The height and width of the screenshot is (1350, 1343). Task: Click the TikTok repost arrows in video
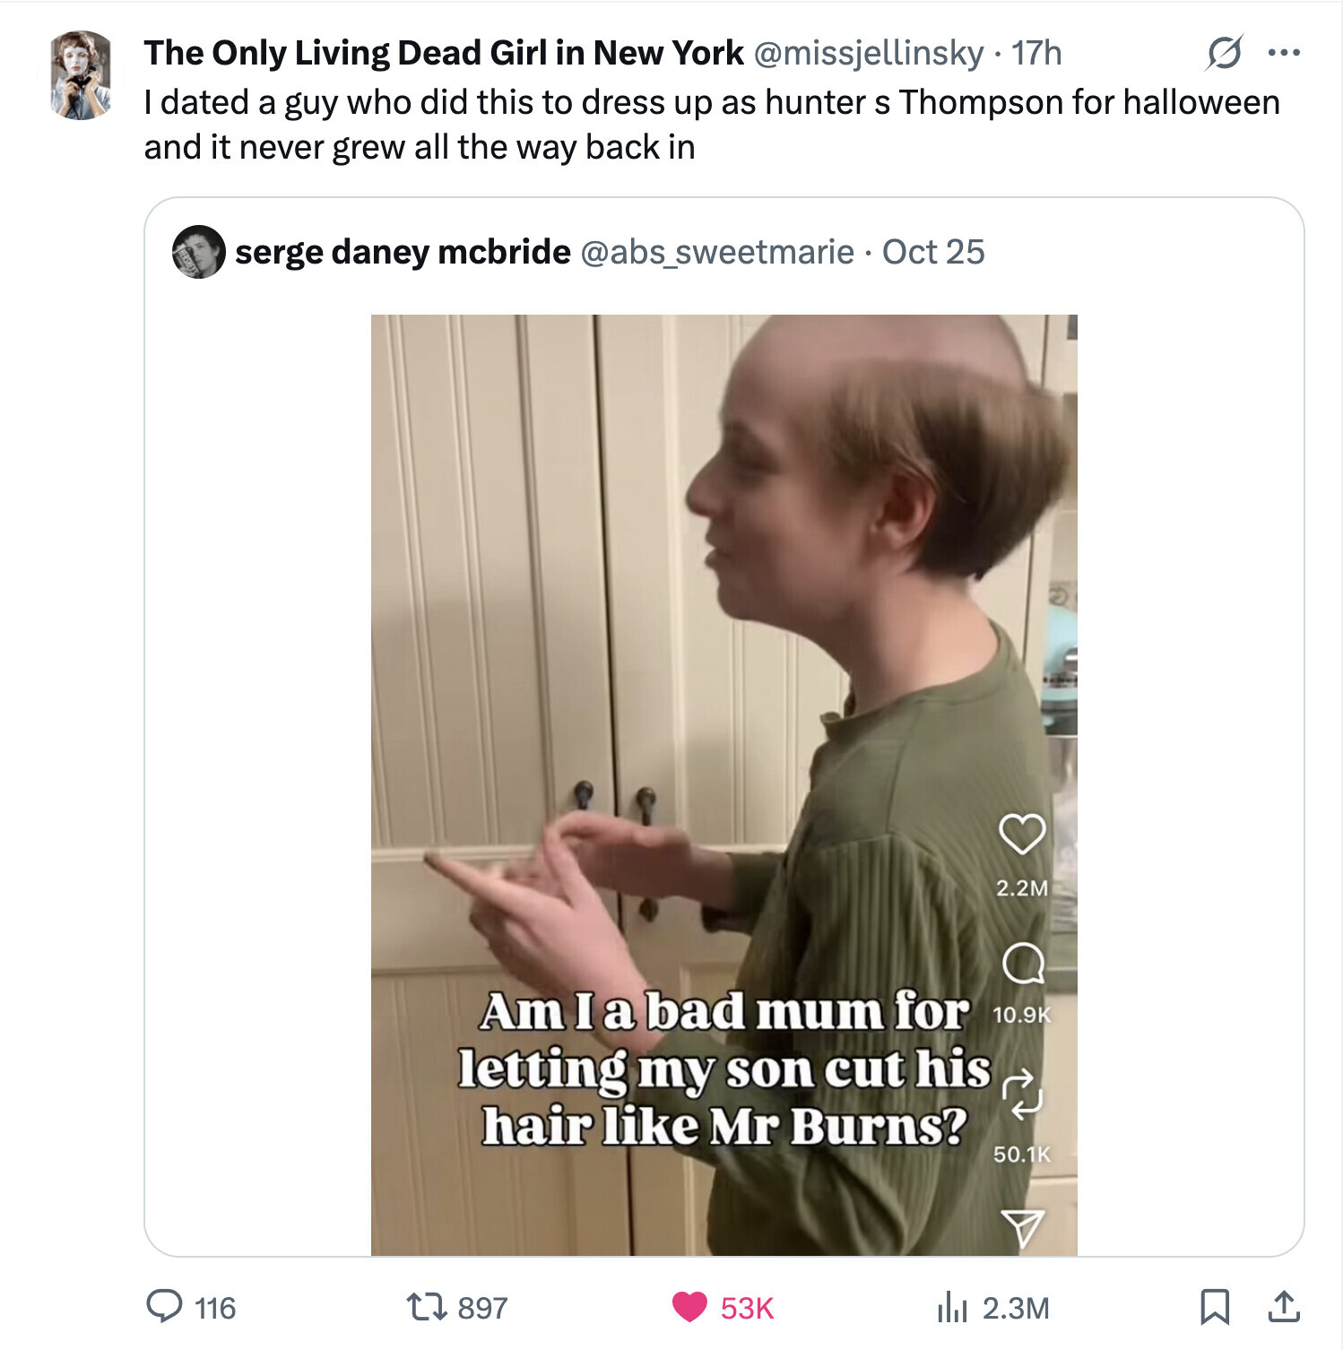click(x=1022, y=1095)
